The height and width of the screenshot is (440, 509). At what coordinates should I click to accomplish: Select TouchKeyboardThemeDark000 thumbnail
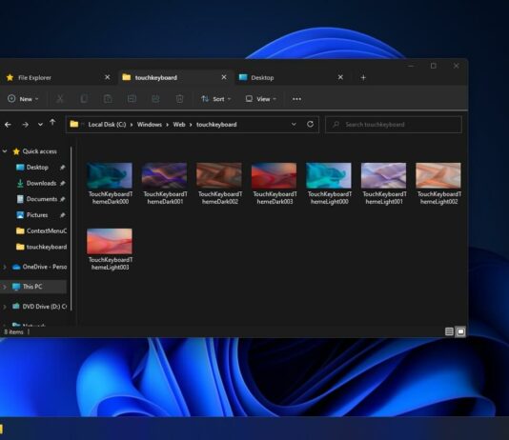tap(110, 175)
